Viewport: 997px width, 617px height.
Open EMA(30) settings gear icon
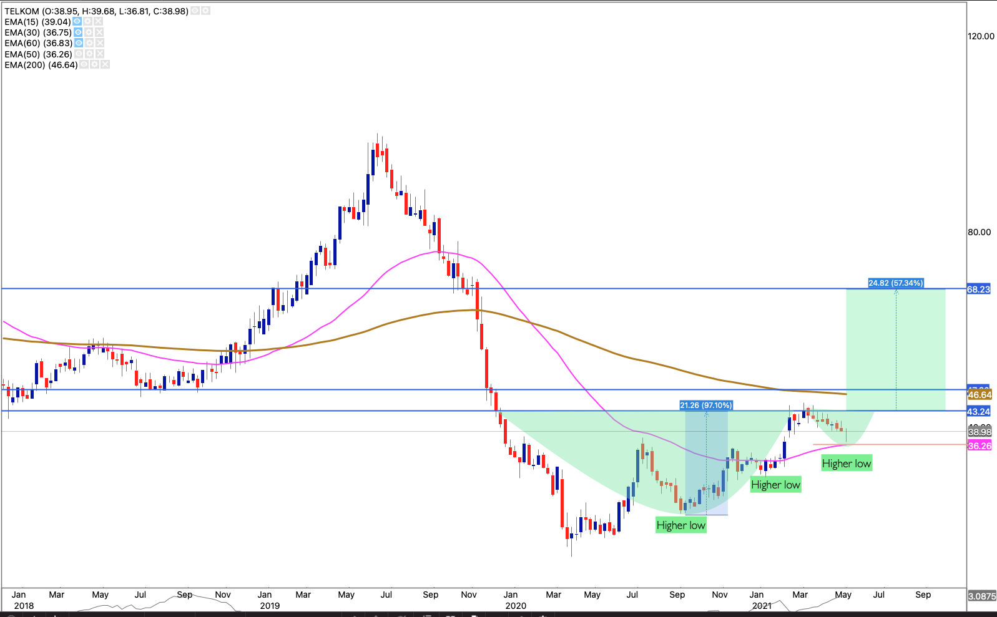pyautogui.click(x=89, y=32)
